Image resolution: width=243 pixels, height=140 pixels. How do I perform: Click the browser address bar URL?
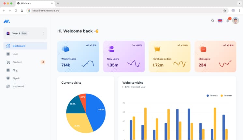click(x=46, y=10)
